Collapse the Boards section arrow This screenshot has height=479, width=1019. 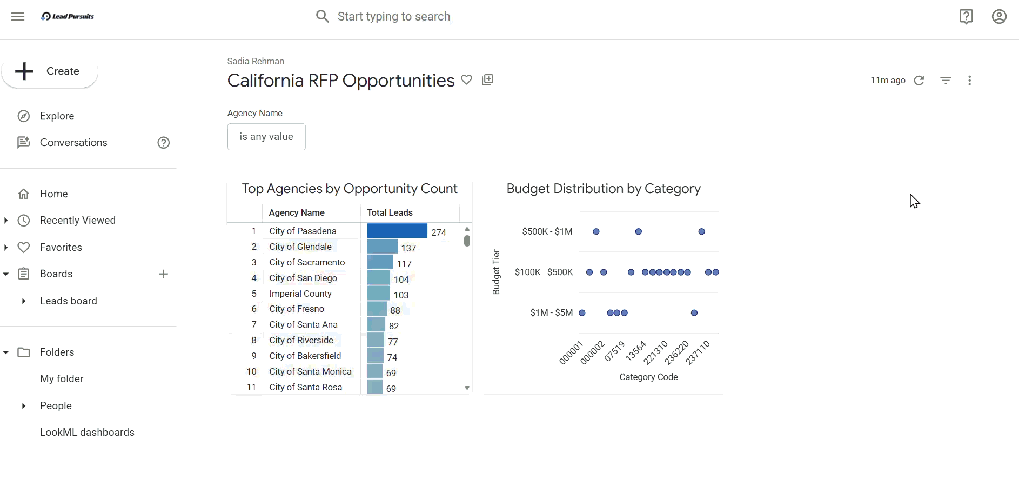coord(6,274)
